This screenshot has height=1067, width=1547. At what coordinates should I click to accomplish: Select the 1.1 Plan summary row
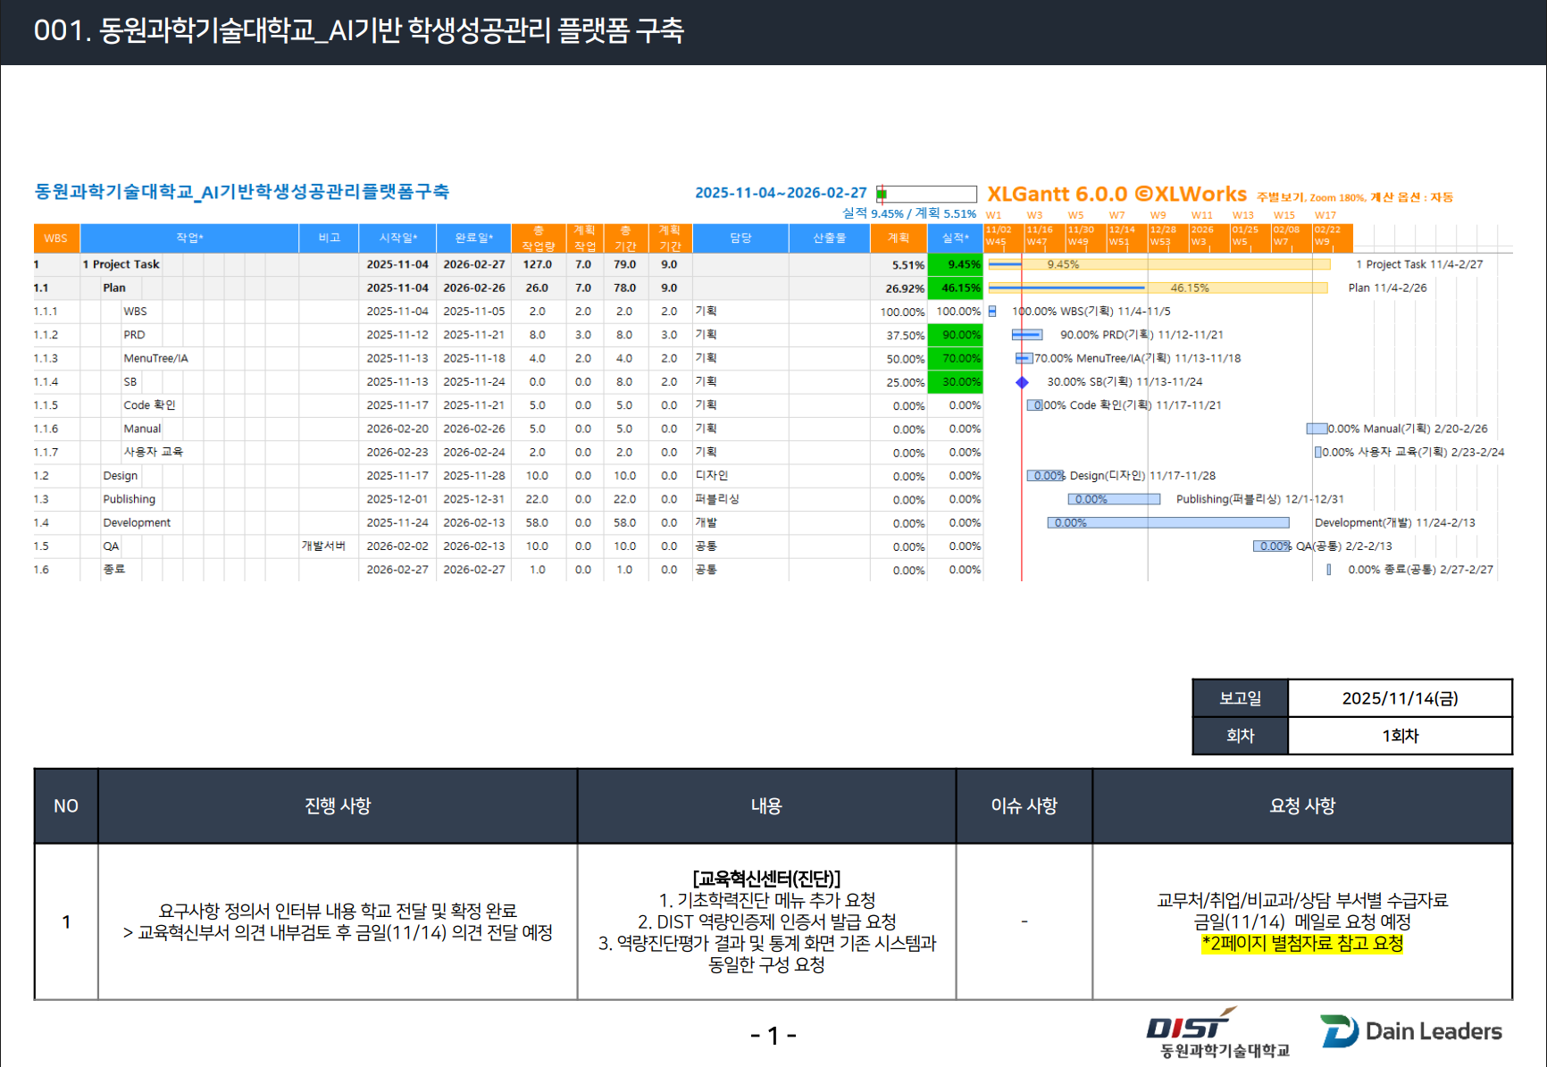click(114, 288)
